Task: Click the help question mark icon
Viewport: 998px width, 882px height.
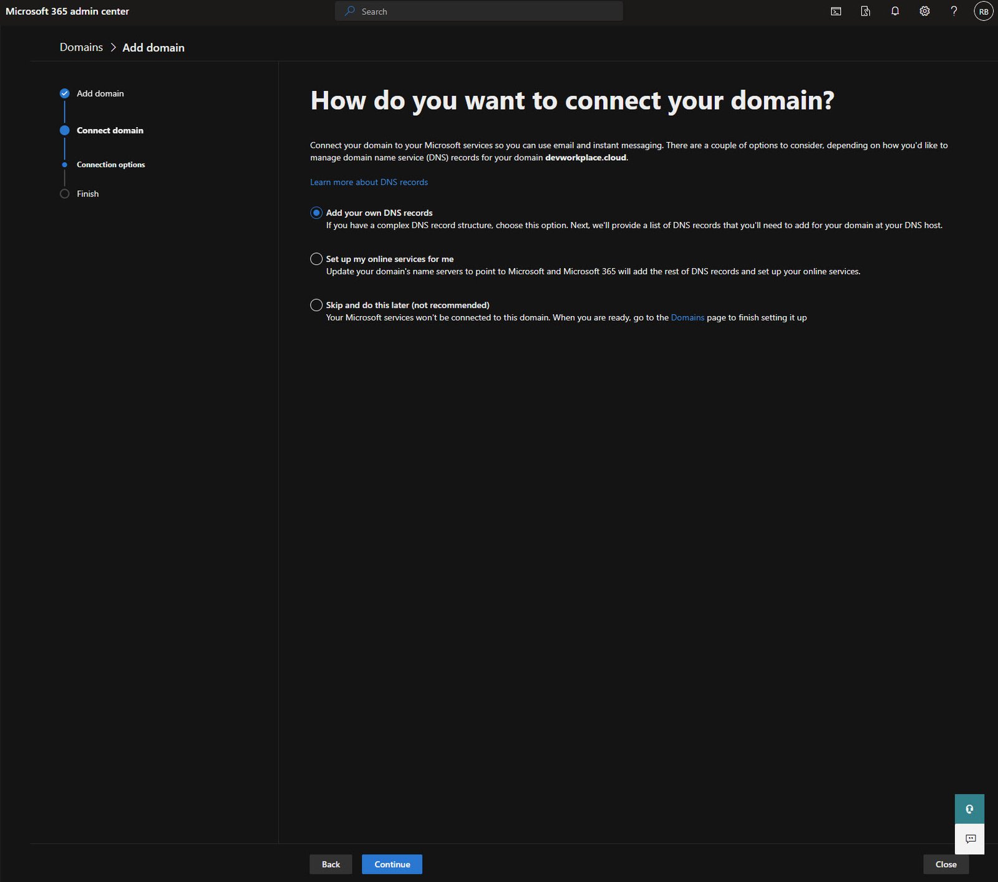Action: (954, 11)
